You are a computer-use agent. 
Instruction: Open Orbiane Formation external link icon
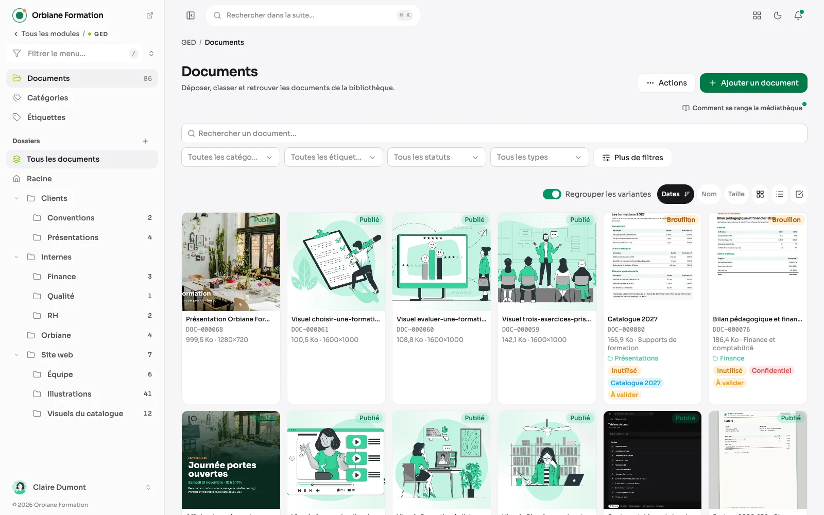(x=150, y=15)
